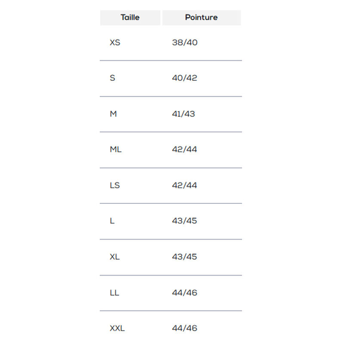The width and height of the screenshot is (344, 344).
Task: Click the 43/45 value in L row
Action: 184,221
